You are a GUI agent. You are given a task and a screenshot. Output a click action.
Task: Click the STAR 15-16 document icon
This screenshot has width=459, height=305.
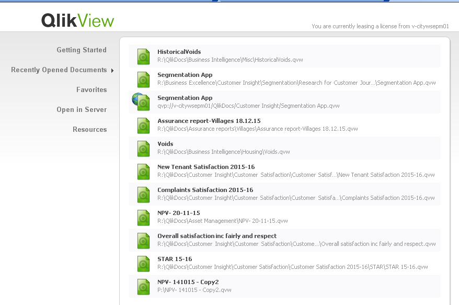(143, 264)
